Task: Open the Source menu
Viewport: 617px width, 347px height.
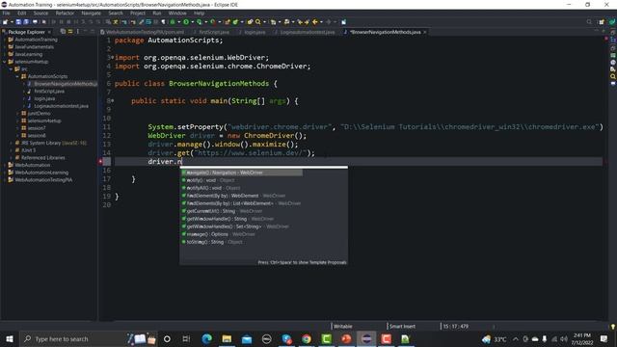Action: [x=40, y=13]
